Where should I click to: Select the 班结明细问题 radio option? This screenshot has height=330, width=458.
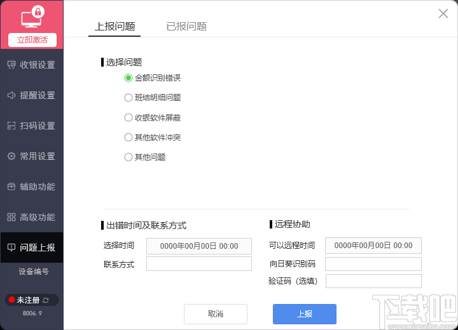(128, 98)
